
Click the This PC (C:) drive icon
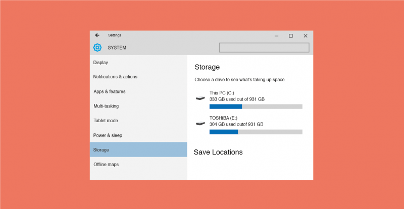(x=200, y=98)
